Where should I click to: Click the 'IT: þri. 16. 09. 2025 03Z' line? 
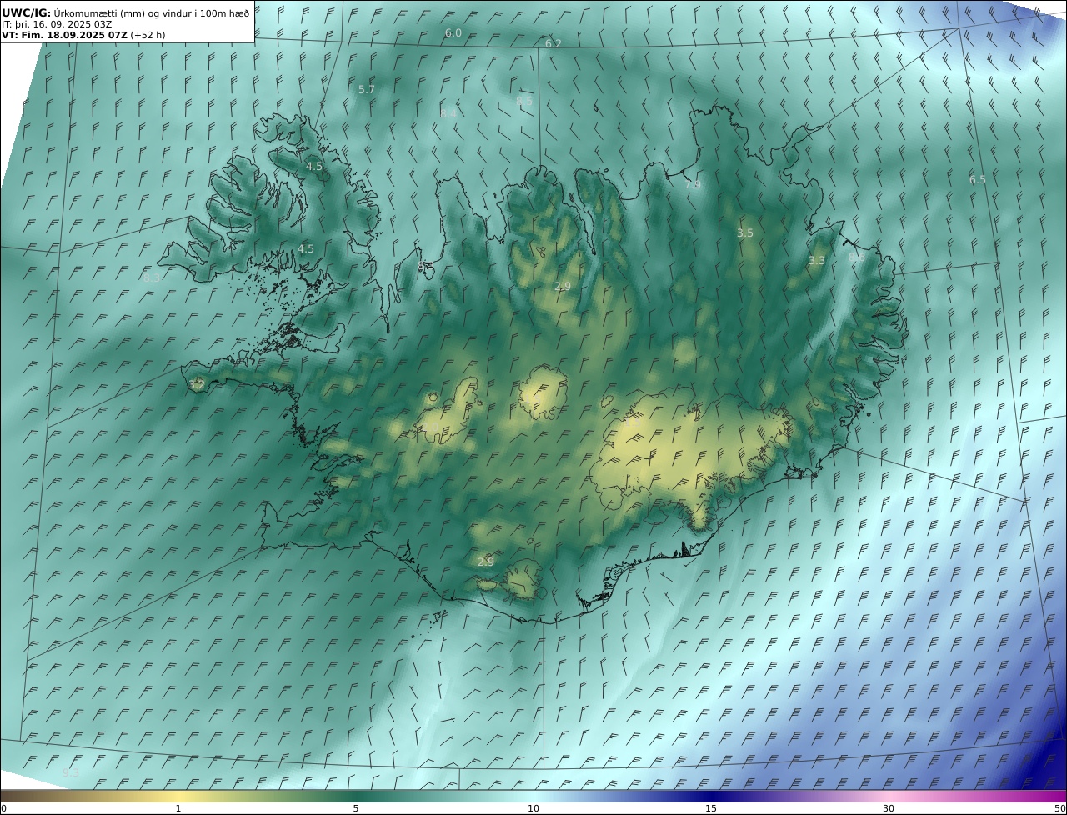pyautogui.click(x=57, y=25)
